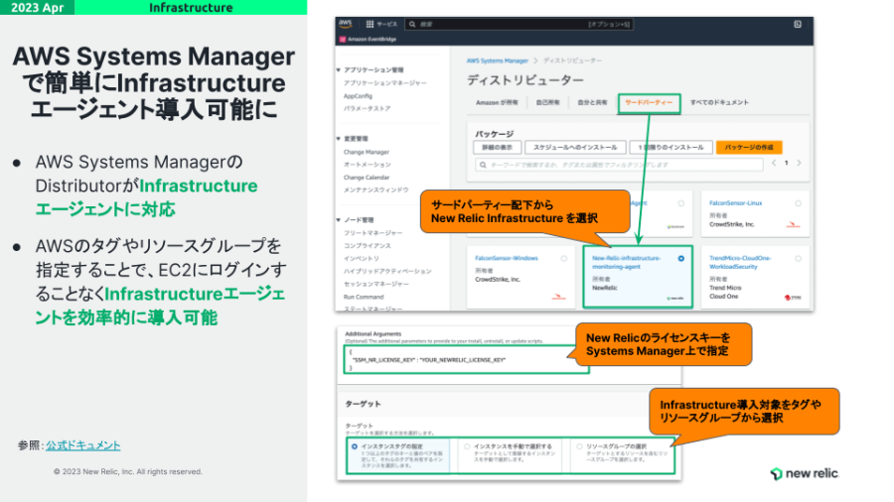
Task: Select the partially hidden Agent card radio button
Action: coord(680,203)
